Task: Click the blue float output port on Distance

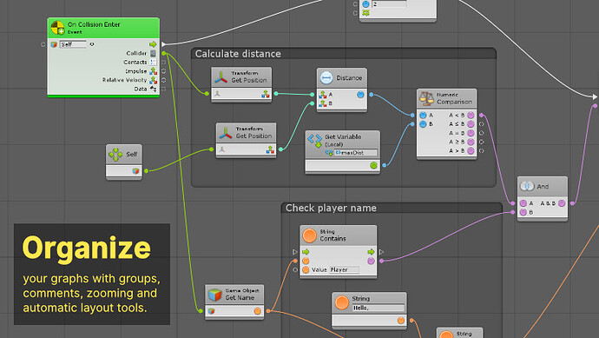Action: coord(360,94)
